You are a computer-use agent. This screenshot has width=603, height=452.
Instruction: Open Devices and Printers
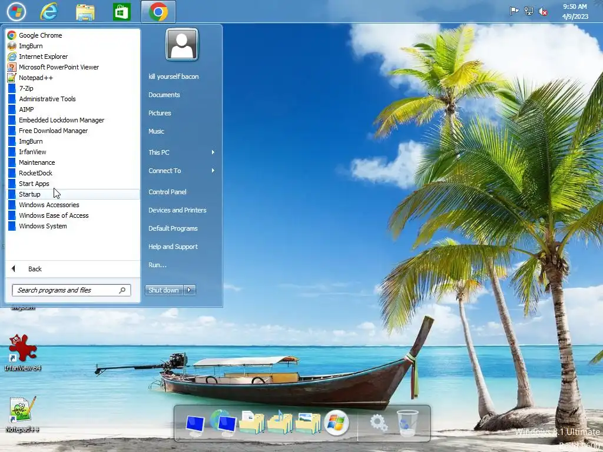pos(177,210)
